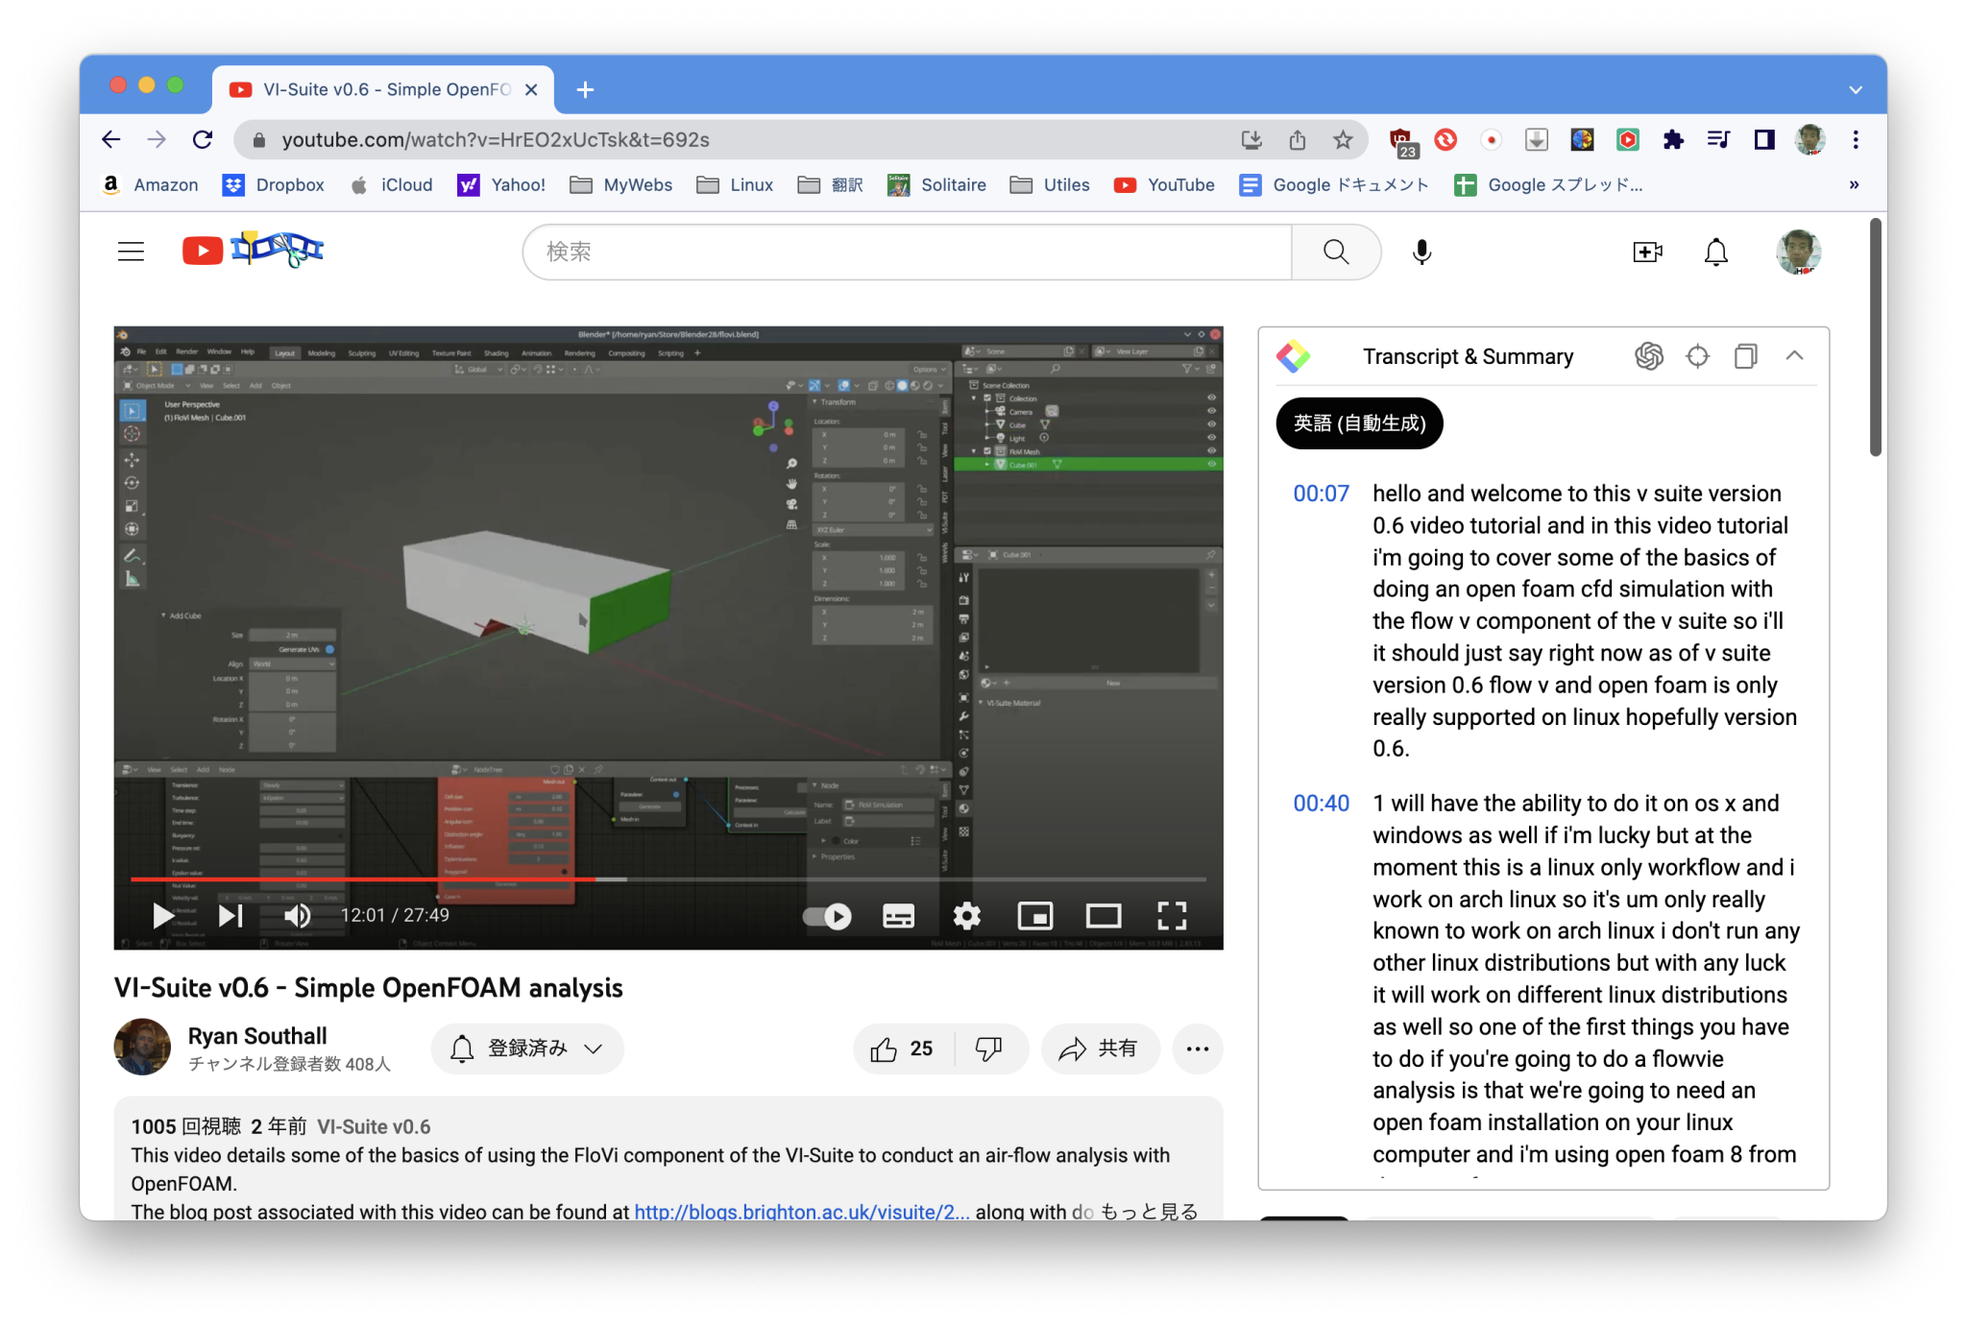1967x1326 pixels.
Task: Select the 英語 (自動生成) language tab
Action: [1358, 422]
